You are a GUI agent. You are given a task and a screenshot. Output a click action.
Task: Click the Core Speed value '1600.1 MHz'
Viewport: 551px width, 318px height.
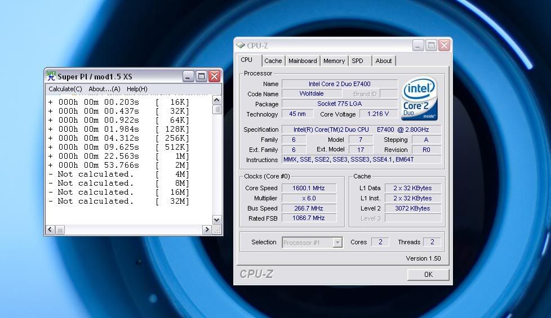pos(309,188)
